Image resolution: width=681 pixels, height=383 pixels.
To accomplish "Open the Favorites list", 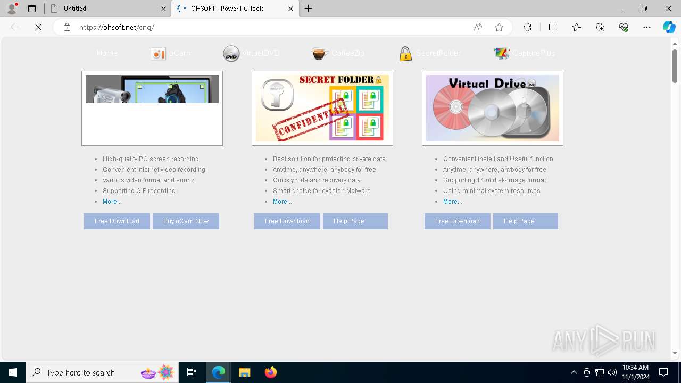I will [577, 27].
